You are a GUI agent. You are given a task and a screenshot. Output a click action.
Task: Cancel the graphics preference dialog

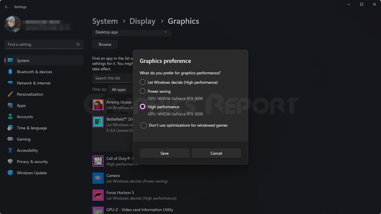216,153
